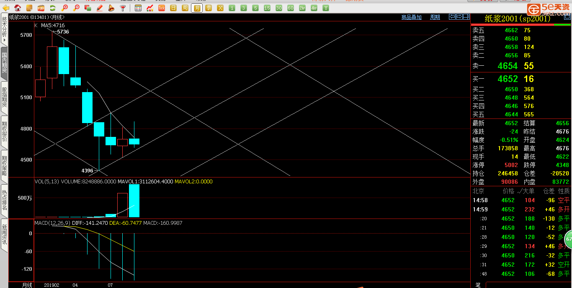Click the right arrow chart navigation icon
This screenshot has height=288, width=572.
pyautogui.click(x=459, y=17)
